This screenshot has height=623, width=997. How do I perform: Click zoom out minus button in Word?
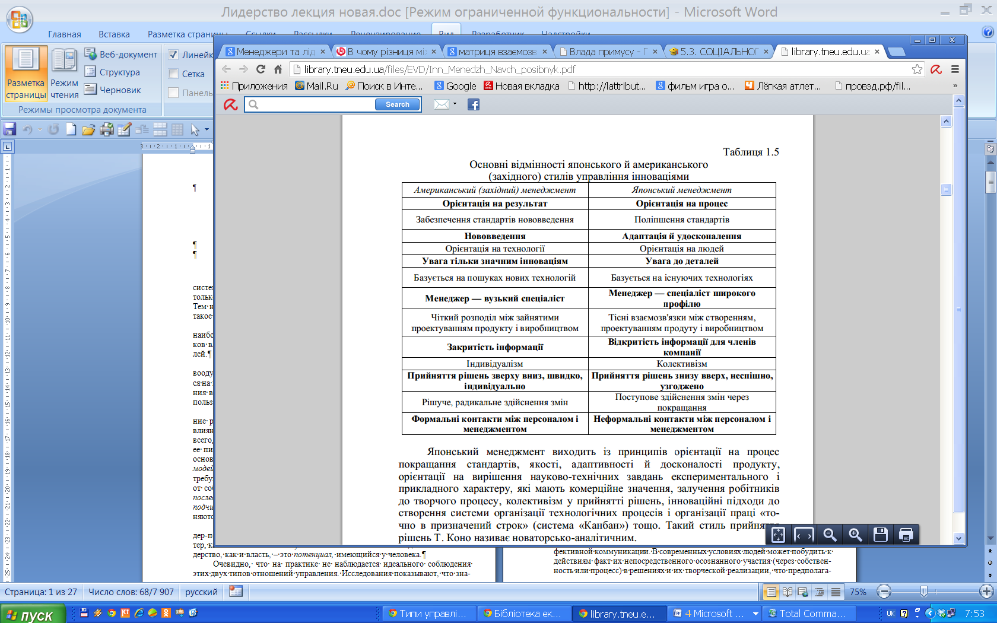pyautogui.click(x=884, y=591)
